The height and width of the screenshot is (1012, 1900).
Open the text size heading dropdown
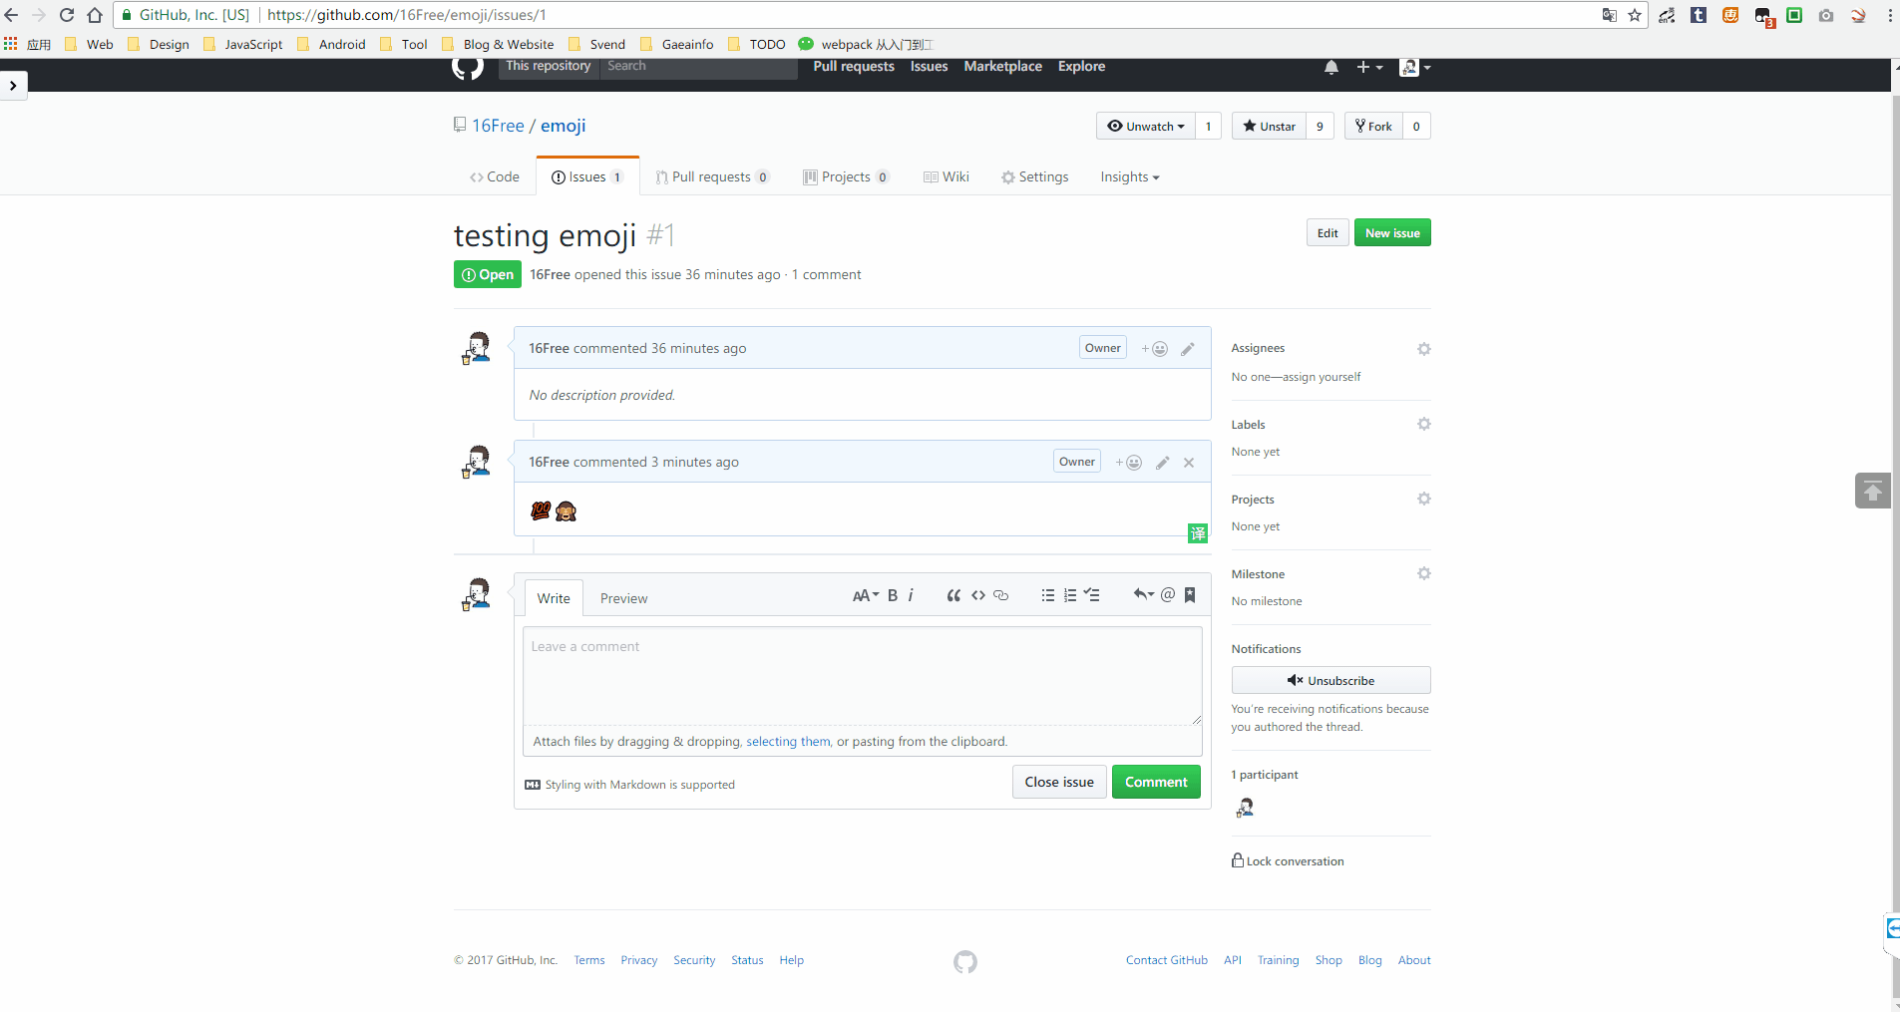coord(866,595)
